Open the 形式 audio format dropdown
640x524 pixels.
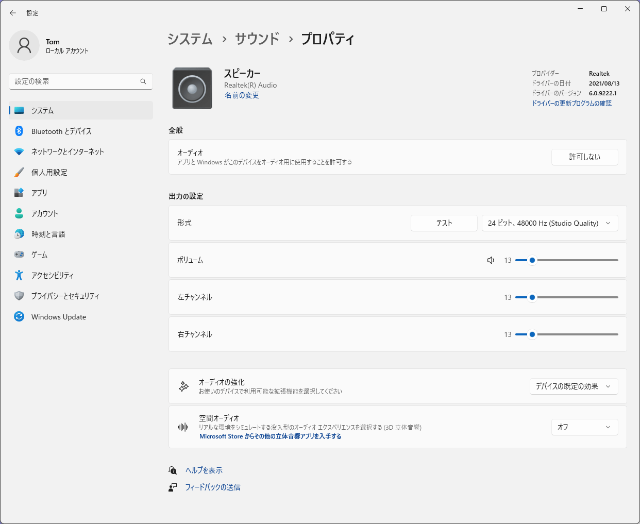[x=550, y=223]
